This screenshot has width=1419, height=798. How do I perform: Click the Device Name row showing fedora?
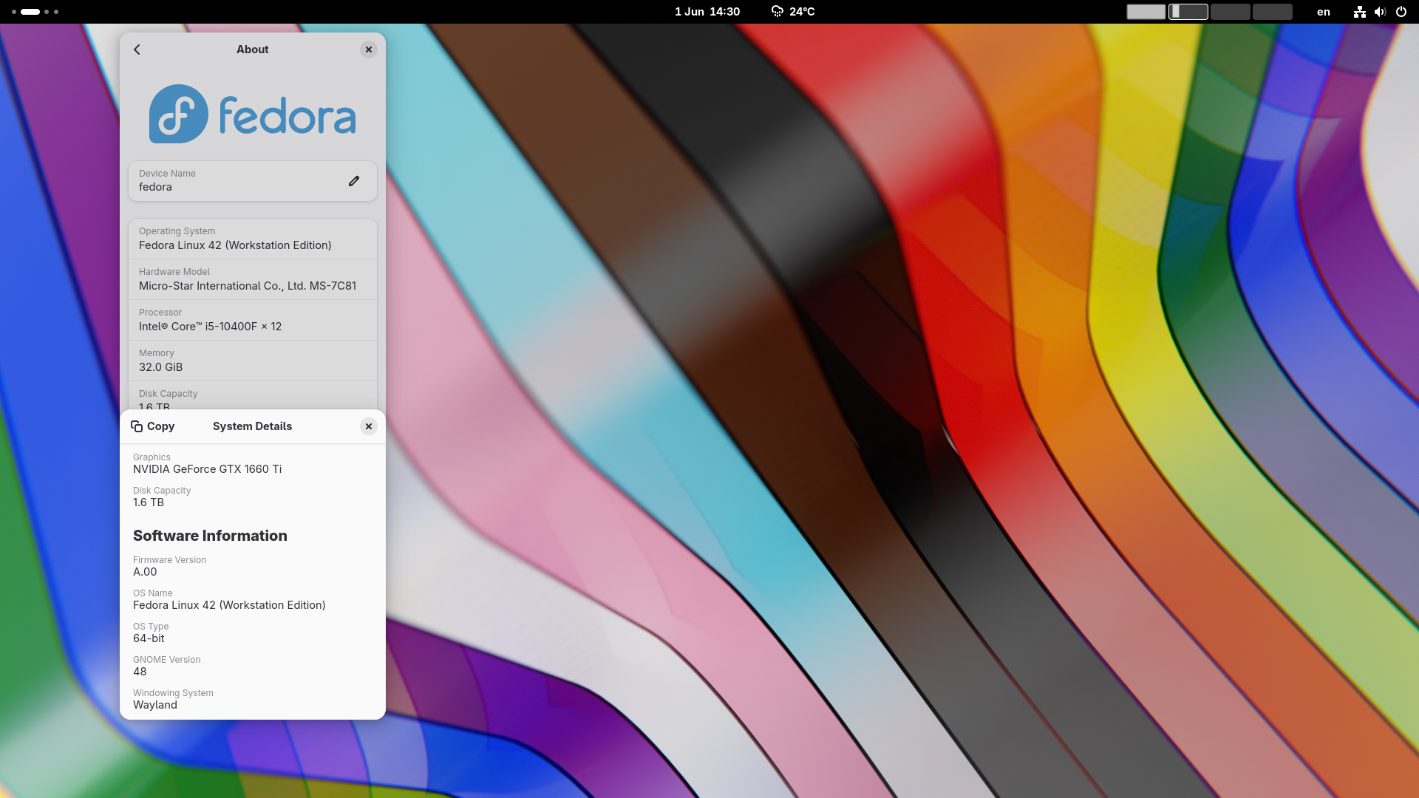click(x=236, y=181)
